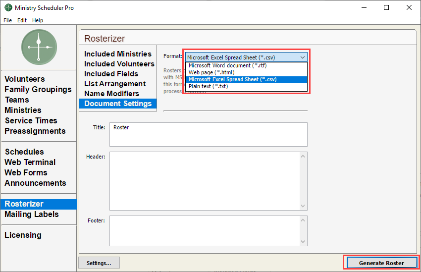Viewport: 421px width, 272px height.
Task: Switch to Included Volunteers page
Action: pos(119,64)
